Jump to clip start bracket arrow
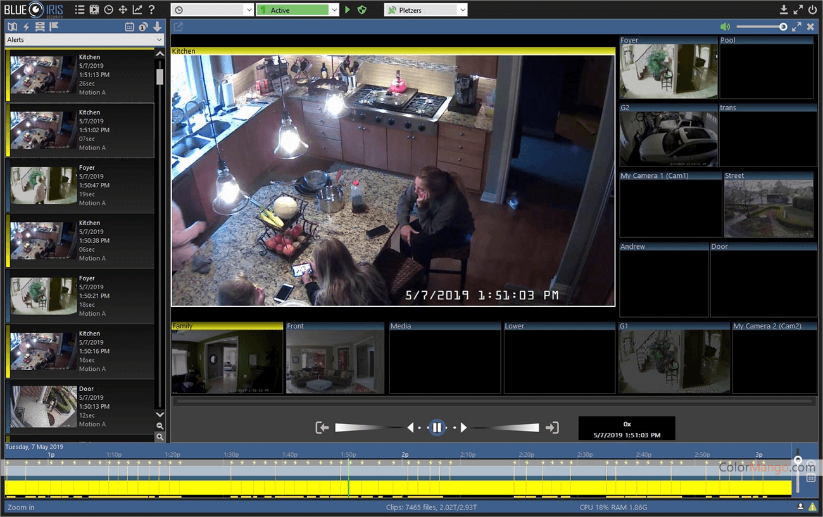The height and width of the screenshot is (517, 823). pyautogui.click(x=322, y=428)
